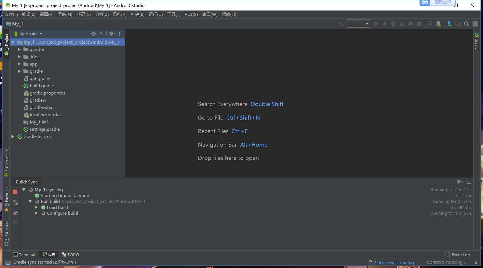Expand the .gradle folder
Screen dimensions: 483x268
coord(19,49)
